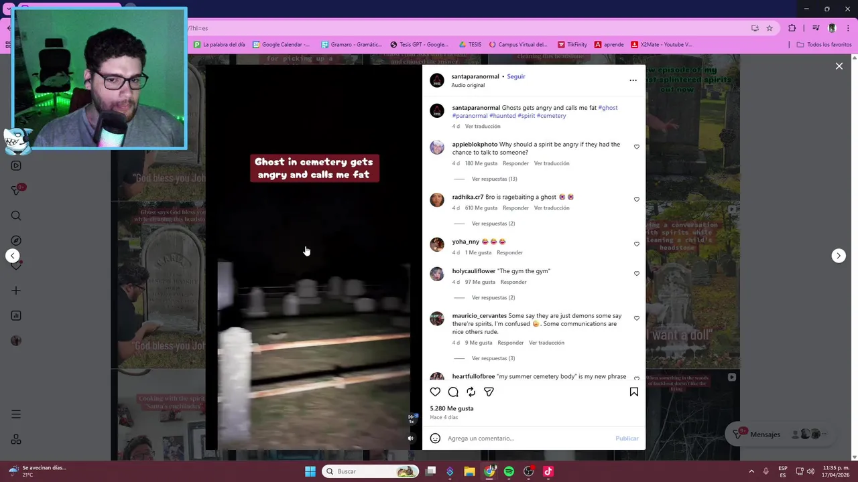Viewport: 858px width, 482px height.
Task: Bookmark this page with star icon
Action: point(770,28)
